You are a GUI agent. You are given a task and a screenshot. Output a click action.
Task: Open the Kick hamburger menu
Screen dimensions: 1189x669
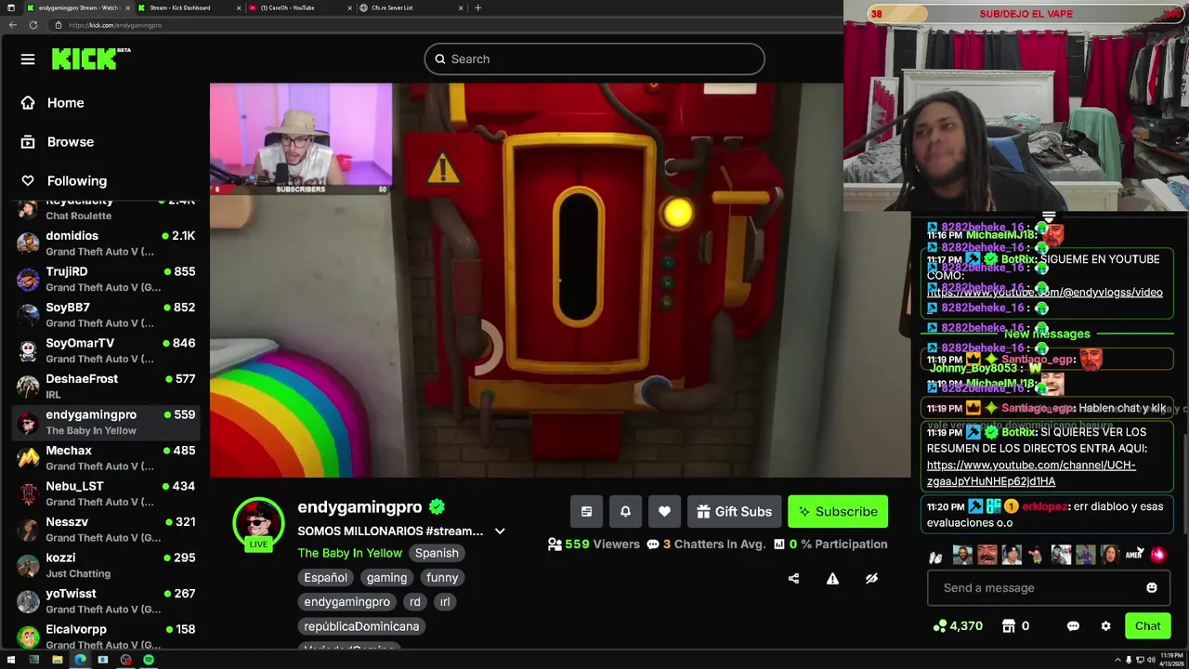click(x=28, y=59)
